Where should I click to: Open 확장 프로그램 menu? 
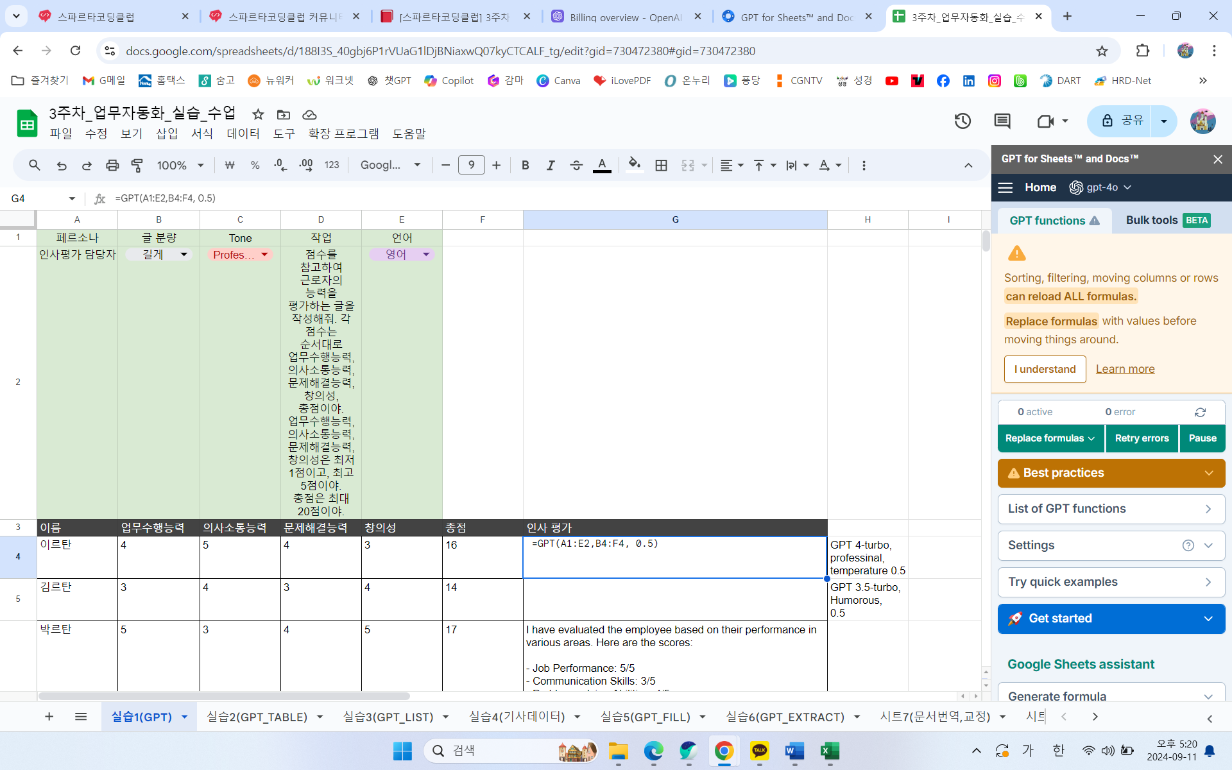point(343,133)
